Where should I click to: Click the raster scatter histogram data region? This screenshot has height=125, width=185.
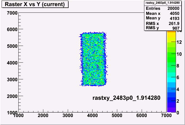[93, 59]
